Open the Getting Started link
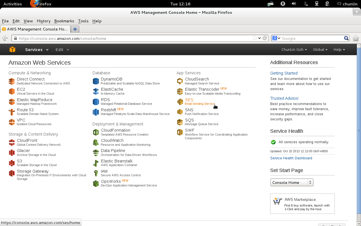 pyautogui.click(x=284, y=73)
